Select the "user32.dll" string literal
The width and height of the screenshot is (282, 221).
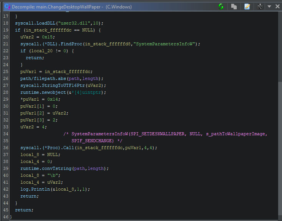click(x=74, y=23)
